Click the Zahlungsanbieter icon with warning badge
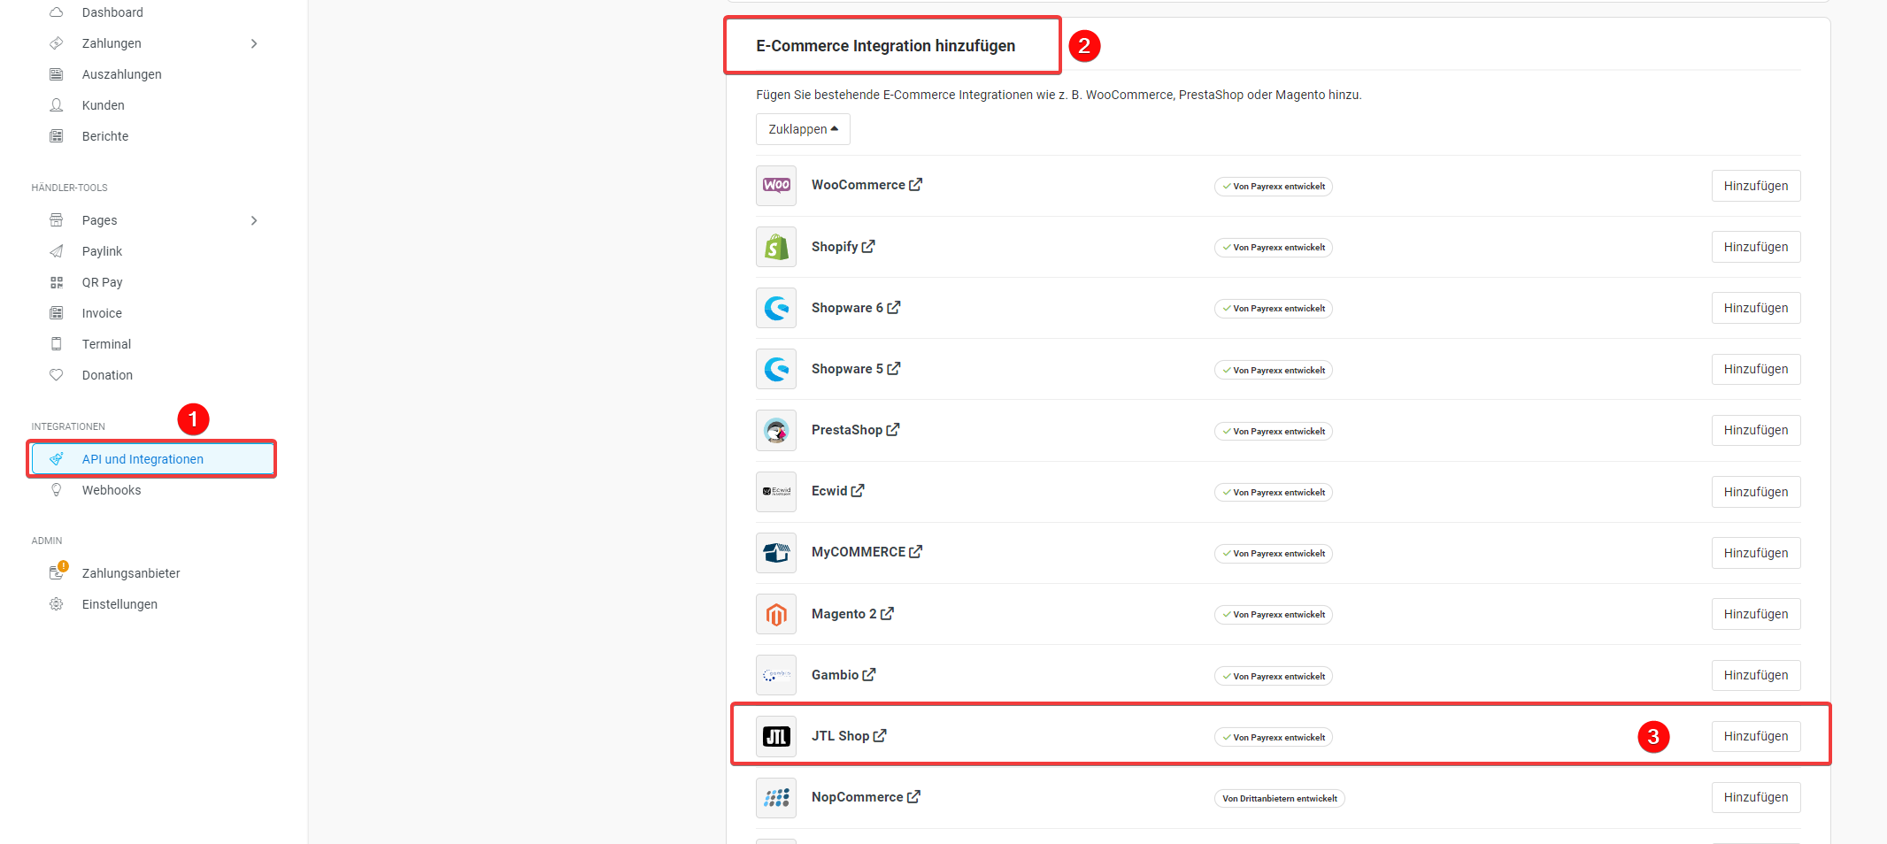The image size is (1887, 844). [58, 572]
